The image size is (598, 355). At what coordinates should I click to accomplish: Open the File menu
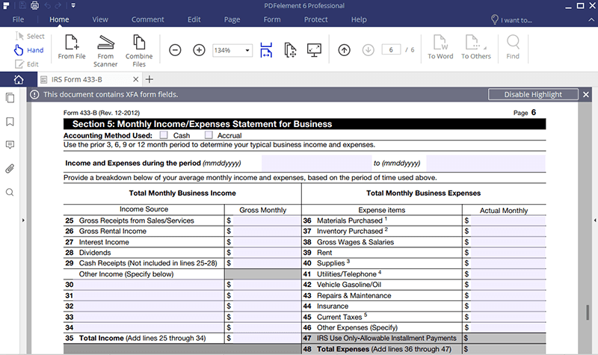coord(18,19)
